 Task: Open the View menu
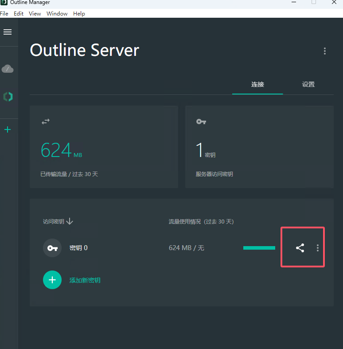coord(35,14)
